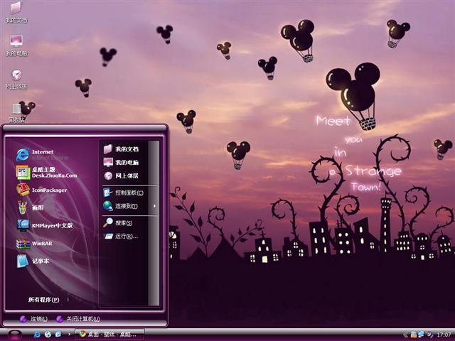Click tray icon next to the clock
Screen dimensions: 455x341
429,335
